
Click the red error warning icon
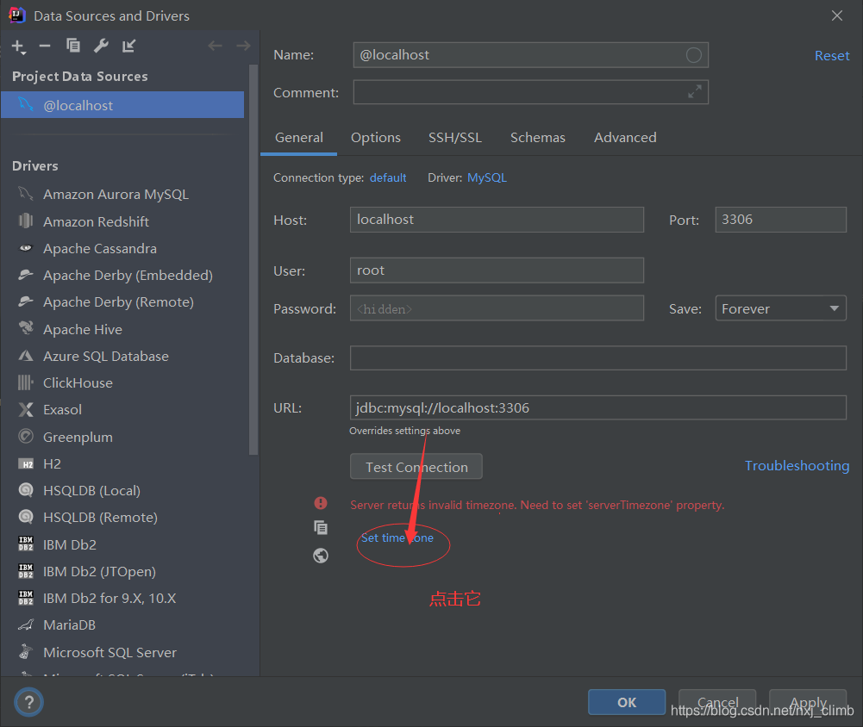321,503
